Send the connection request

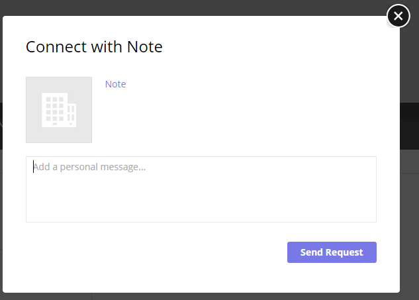tap(332, 252)
